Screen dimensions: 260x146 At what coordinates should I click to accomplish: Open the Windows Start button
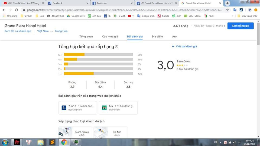pyautogui.click(x=5, y=142)
